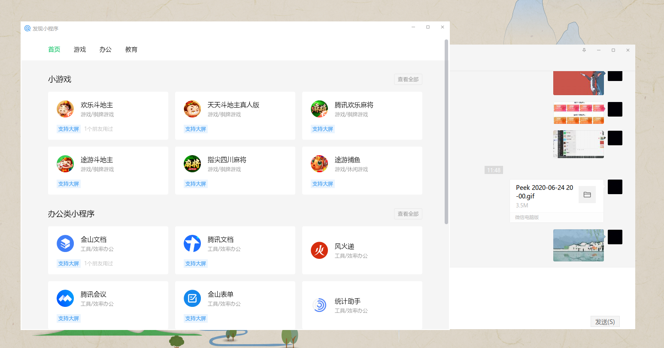Launch the 途游斗地主 icon
Image resolution: width=664 pixels, height=348 pixels.
point(65,164)
